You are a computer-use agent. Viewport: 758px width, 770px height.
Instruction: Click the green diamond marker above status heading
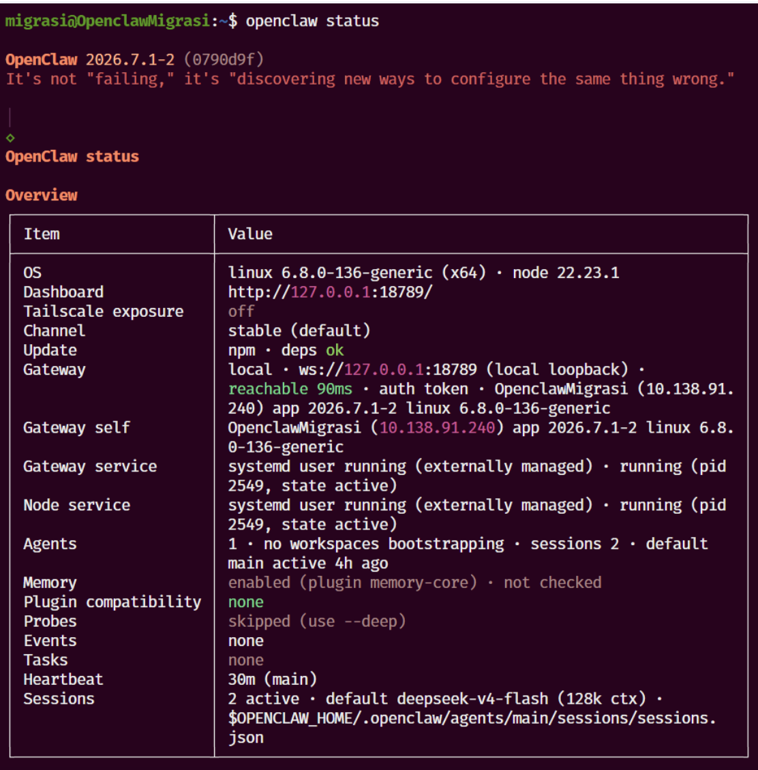click(10, 138)
